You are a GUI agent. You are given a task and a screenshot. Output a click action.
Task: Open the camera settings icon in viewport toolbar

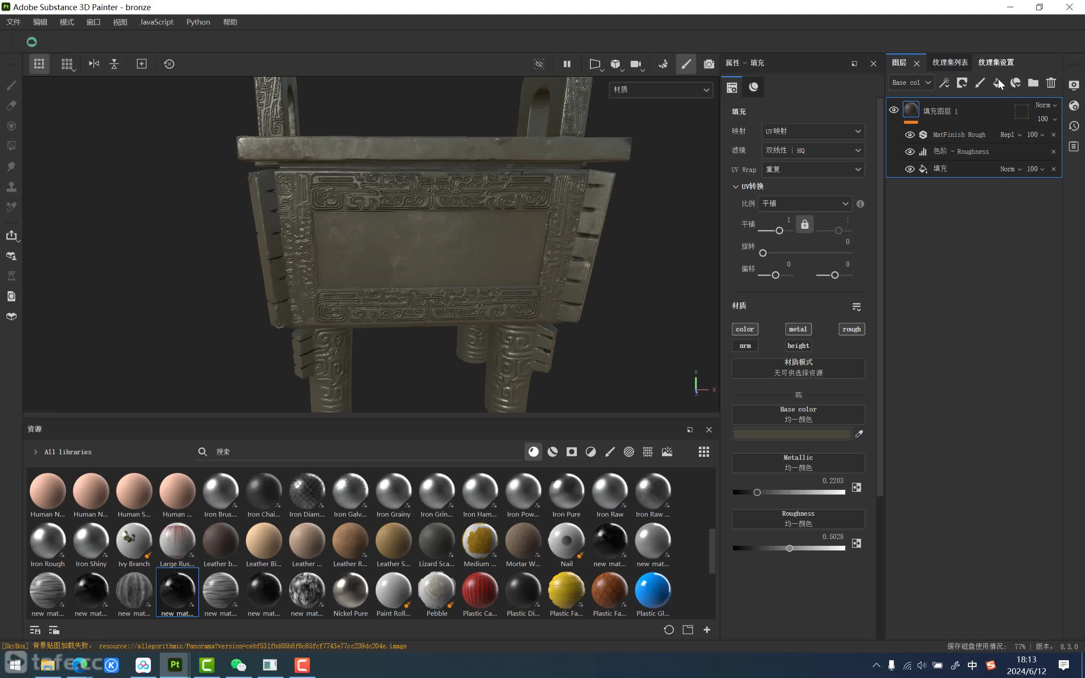[636, 64]
